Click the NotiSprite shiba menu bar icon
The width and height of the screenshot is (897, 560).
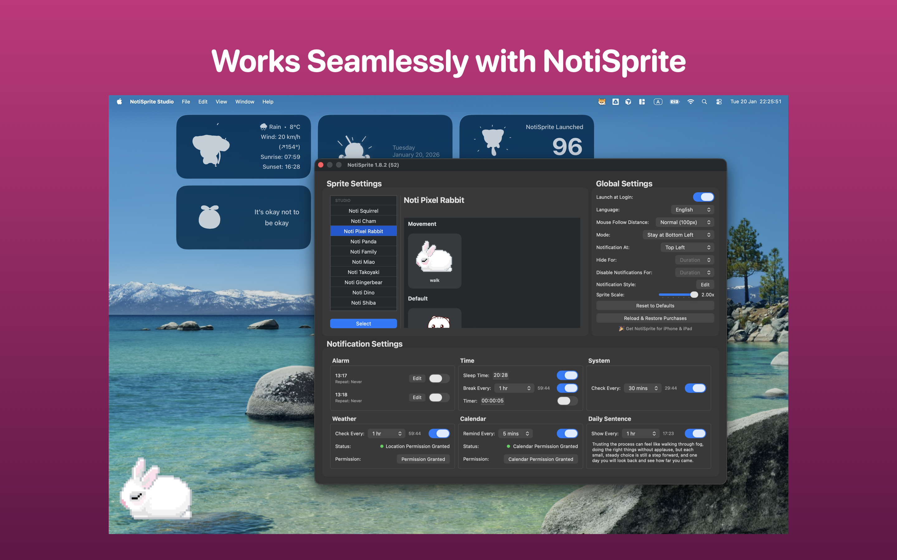602,101
